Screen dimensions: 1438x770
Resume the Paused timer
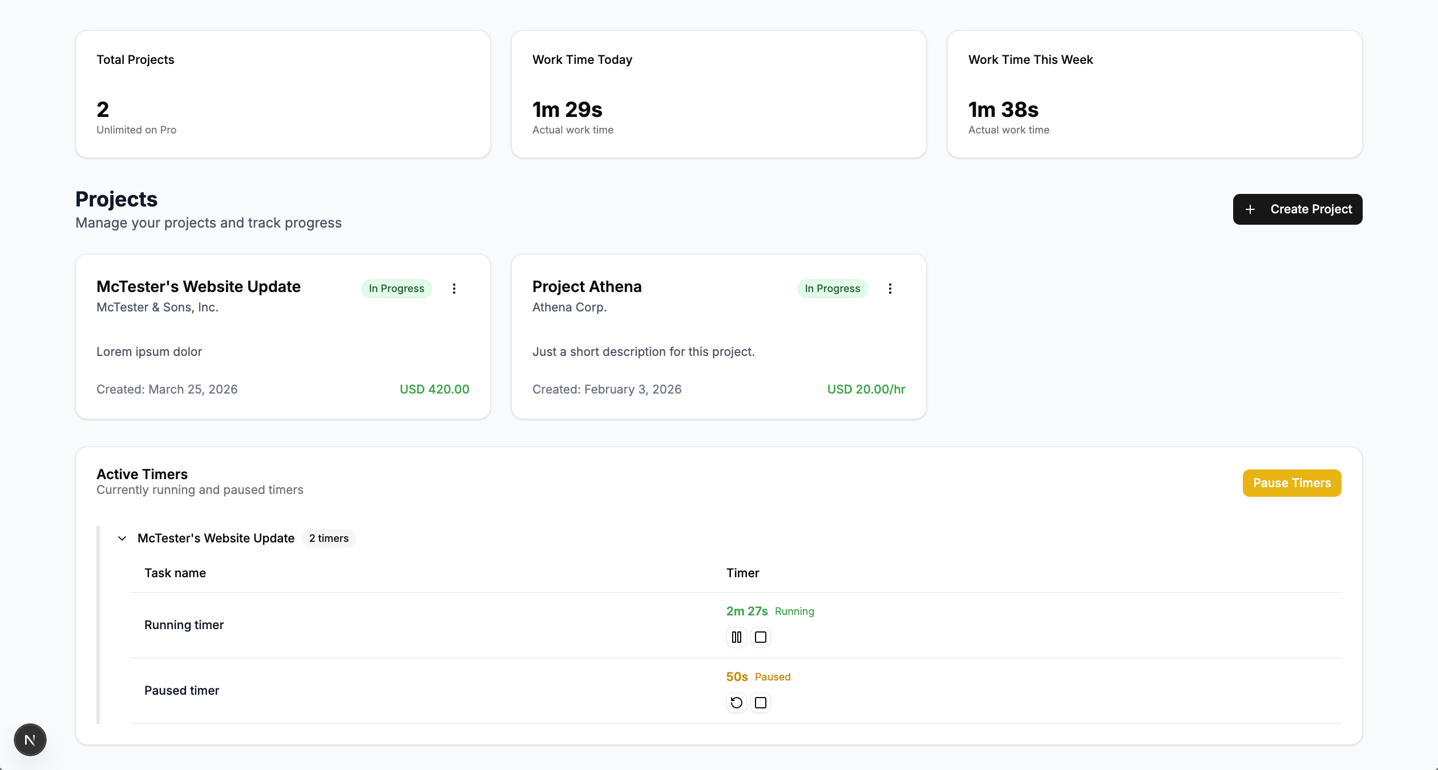(x=736, y=703)
